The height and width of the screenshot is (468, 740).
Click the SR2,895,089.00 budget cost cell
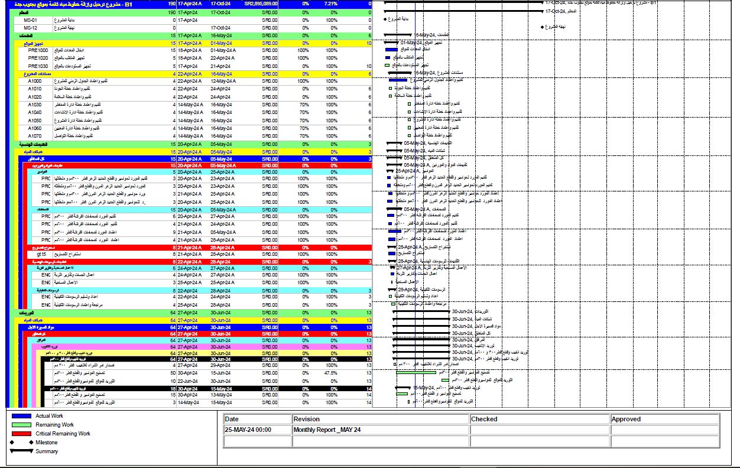point(261,4)
